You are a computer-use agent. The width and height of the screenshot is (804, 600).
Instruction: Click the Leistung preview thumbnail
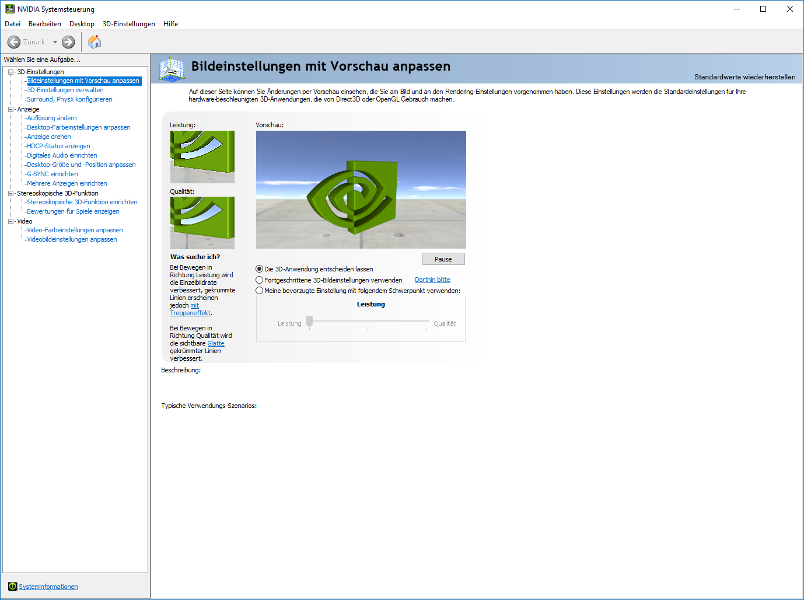[202, 157]
